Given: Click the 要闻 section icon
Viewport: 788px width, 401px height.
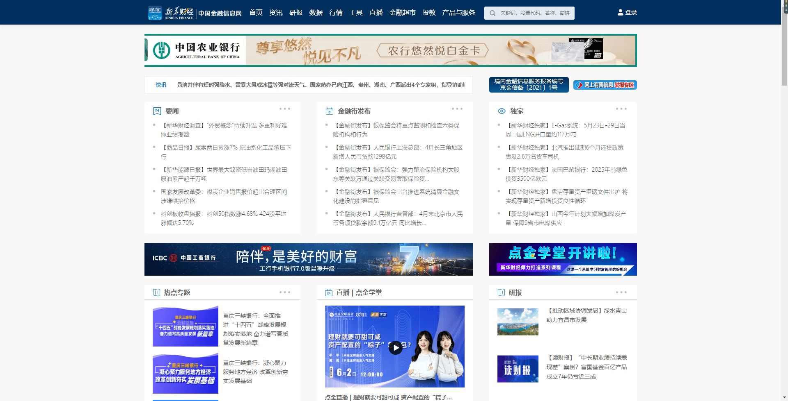Looking at the screenshot, I should coord(157,111).
